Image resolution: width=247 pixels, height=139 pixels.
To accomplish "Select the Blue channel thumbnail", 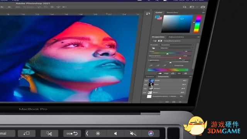I will point(149,93).
